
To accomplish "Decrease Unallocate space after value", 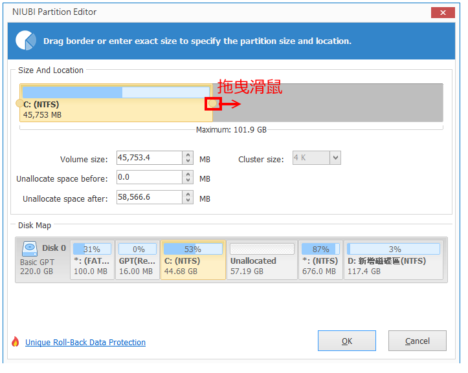I will pos(188,200).
